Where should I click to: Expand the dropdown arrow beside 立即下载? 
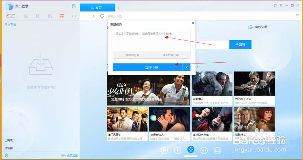[186, 67]
